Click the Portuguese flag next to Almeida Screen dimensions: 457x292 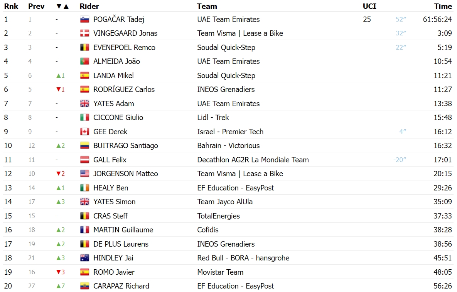pos(84,62)
